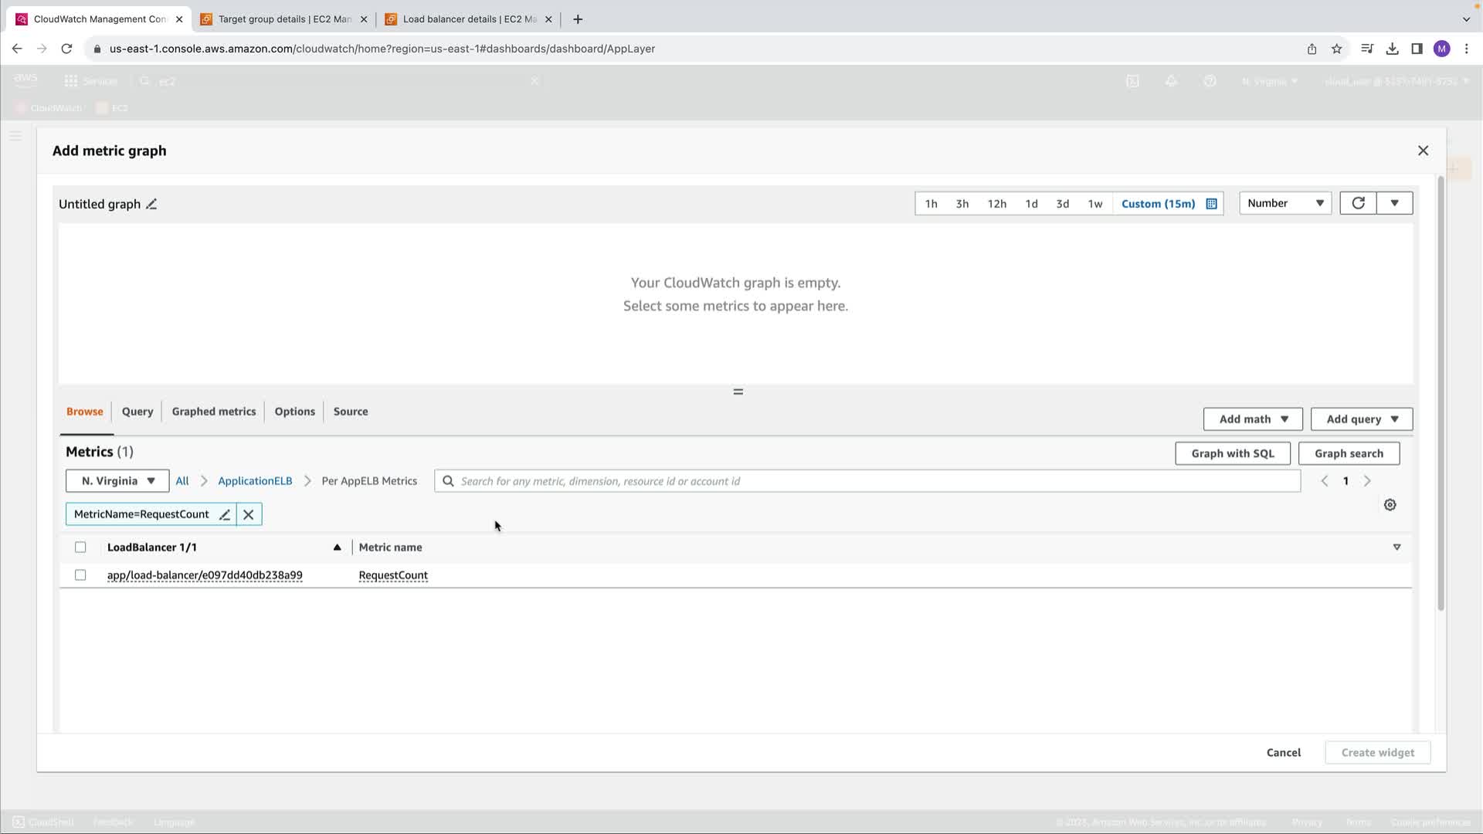Open the custom time range calendar icon
Viewport: 1483px width, 834px height.
pos(1211,204)
